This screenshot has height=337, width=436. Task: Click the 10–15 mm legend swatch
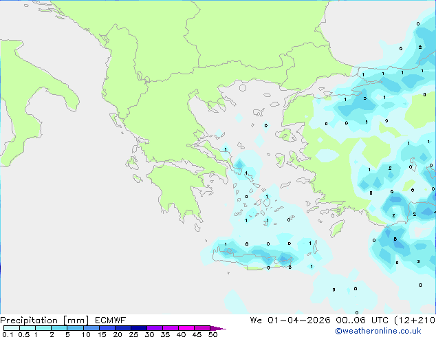click(x=91, y=328)
